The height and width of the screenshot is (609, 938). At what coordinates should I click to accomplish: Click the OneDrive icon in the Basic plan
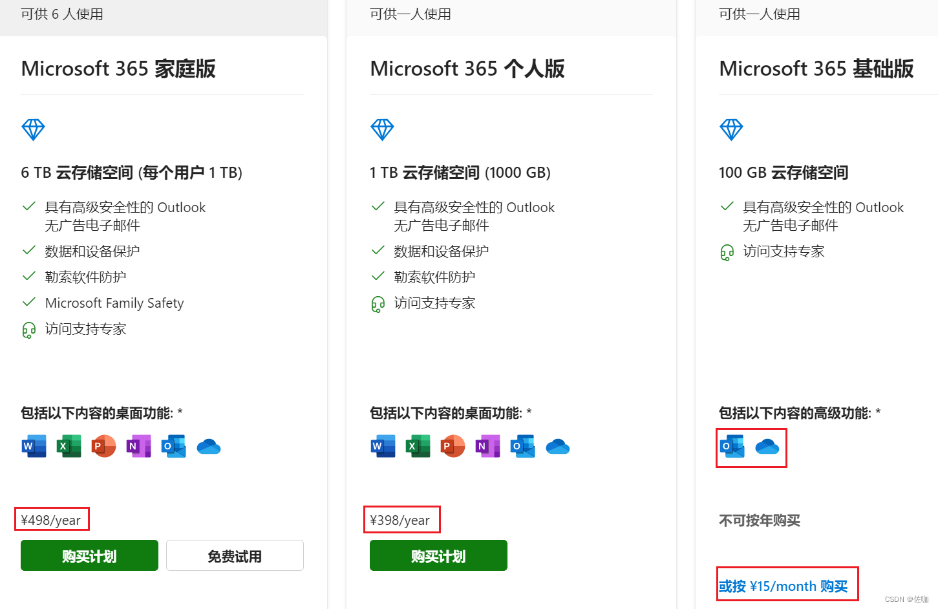click(767, 447)
